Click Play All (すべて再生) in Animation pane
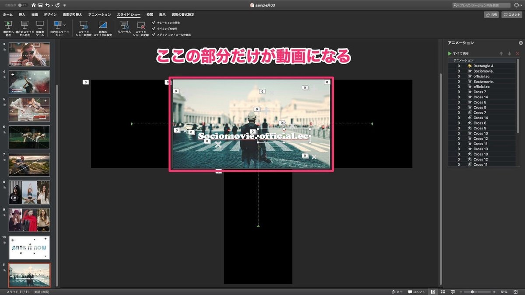The image size is (525, 295). pos(458,53)
